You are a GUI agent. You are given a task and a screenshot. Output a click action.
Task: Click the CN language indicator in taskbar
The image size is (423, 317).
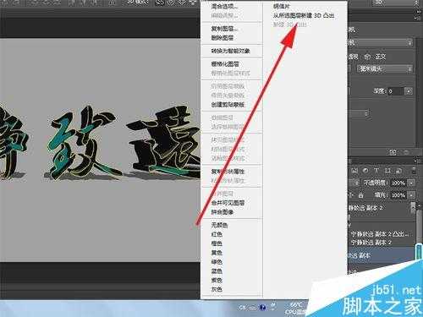(242, 308)
